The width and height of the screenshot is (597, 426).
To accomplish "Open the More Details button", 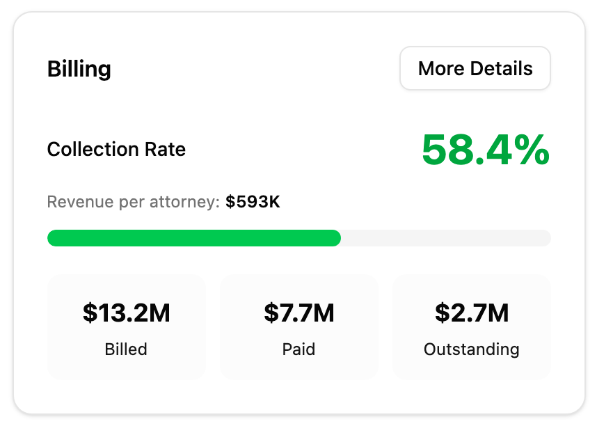I will 475,68.
